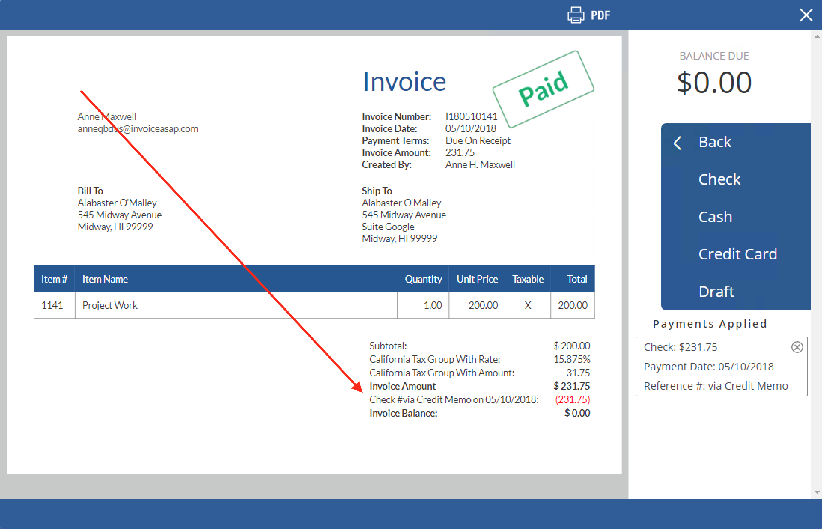Select Check as payment method
This screenshot has height=529, width=822.
pyautogui.click(x=719, y=179)
